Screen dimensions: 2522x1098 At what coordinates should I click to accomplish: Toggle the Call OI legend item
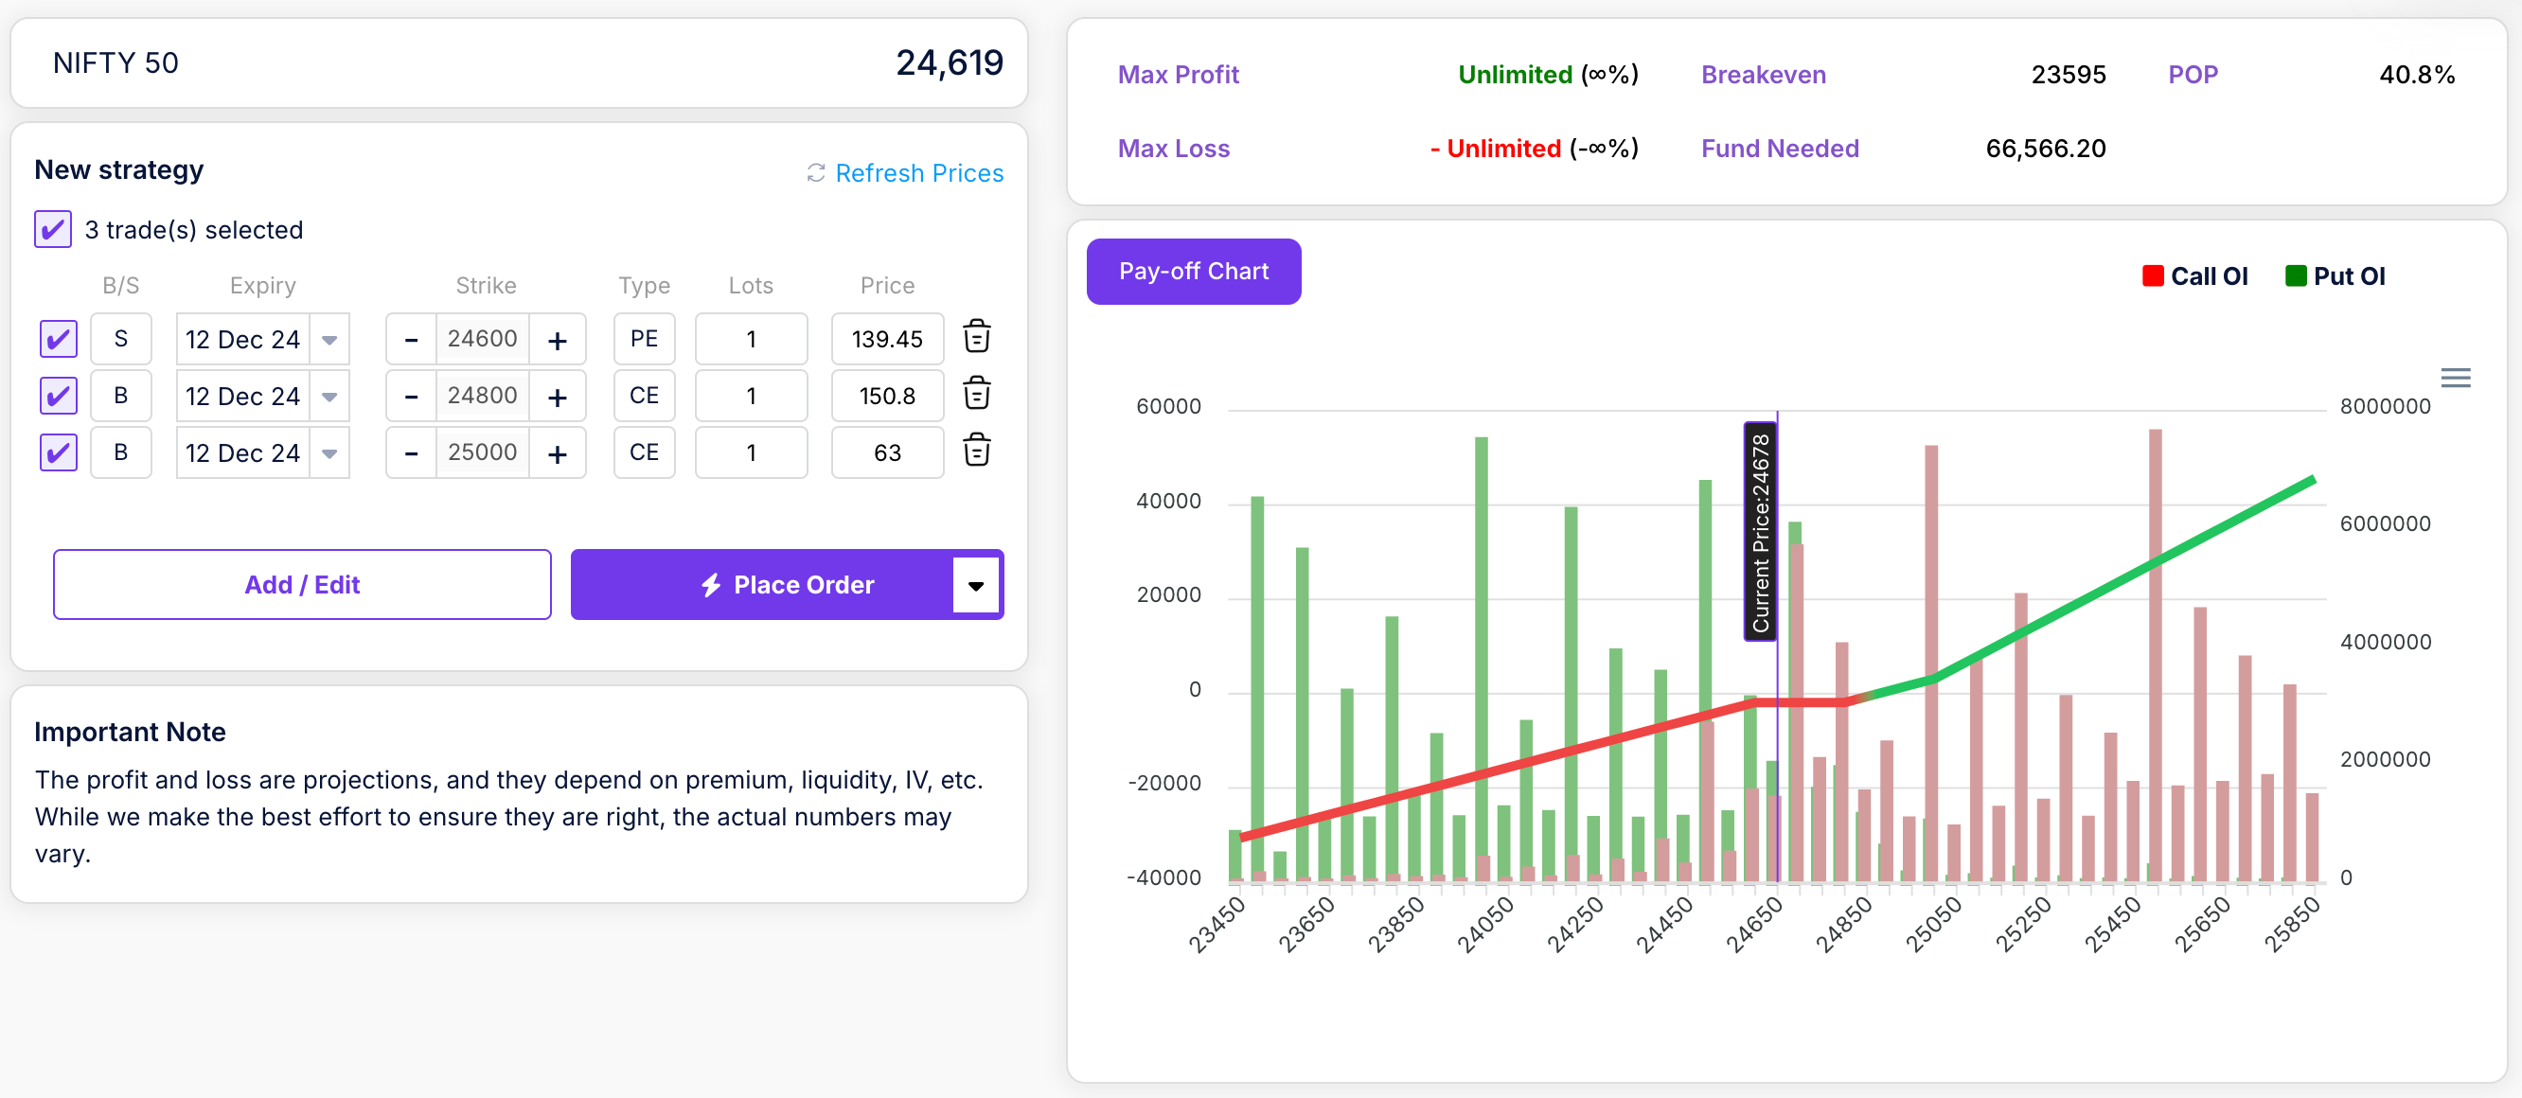point(2194,276)
